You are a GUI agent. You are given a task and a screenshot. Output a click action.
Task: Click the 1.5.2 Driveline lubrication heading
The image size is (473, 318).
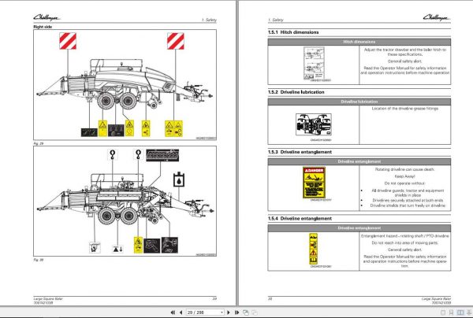pyautogui.click(x=296, y=92)
